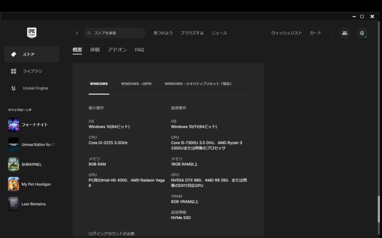Click the ログインアカウントが必要 text
This screenshot has height=238, width=382.
(111, 234)
